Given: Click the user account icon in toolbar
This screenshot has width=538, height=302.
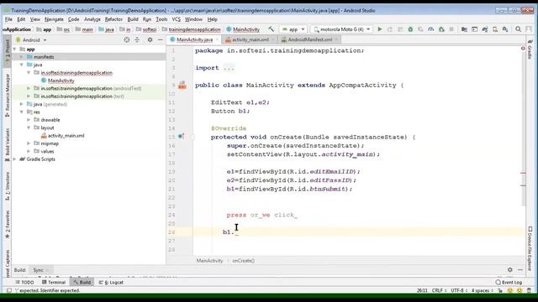Looking at the screenshot, I should pos(529,29).
